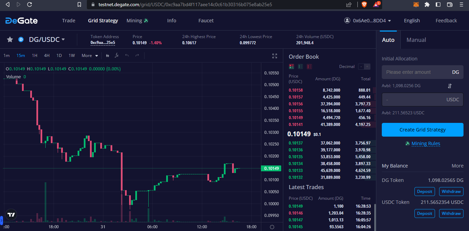The image size is (469, 231).
Task: Open chart settings gear icon
Action: 272,227
